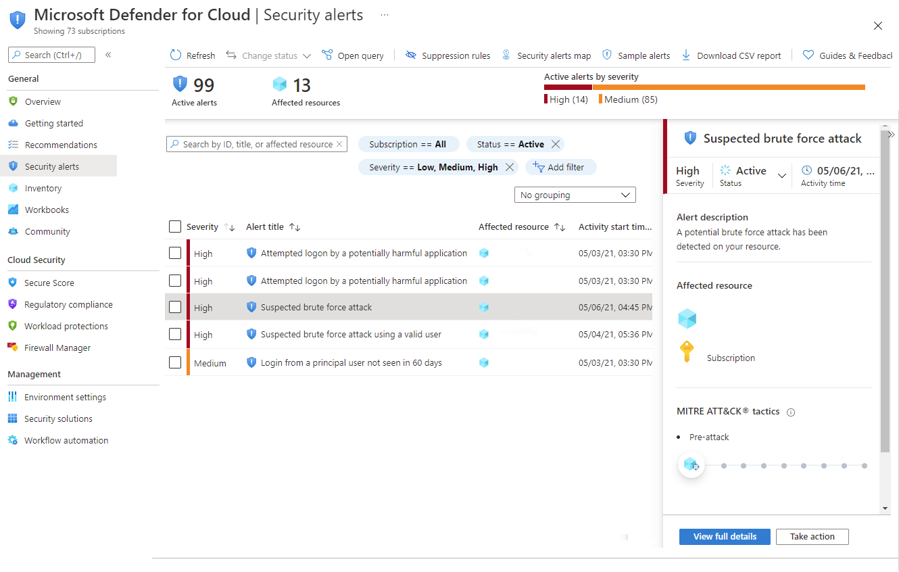Click the Refresh icon in toolbar
Screen dimensions: 899x572
(176, 55)
